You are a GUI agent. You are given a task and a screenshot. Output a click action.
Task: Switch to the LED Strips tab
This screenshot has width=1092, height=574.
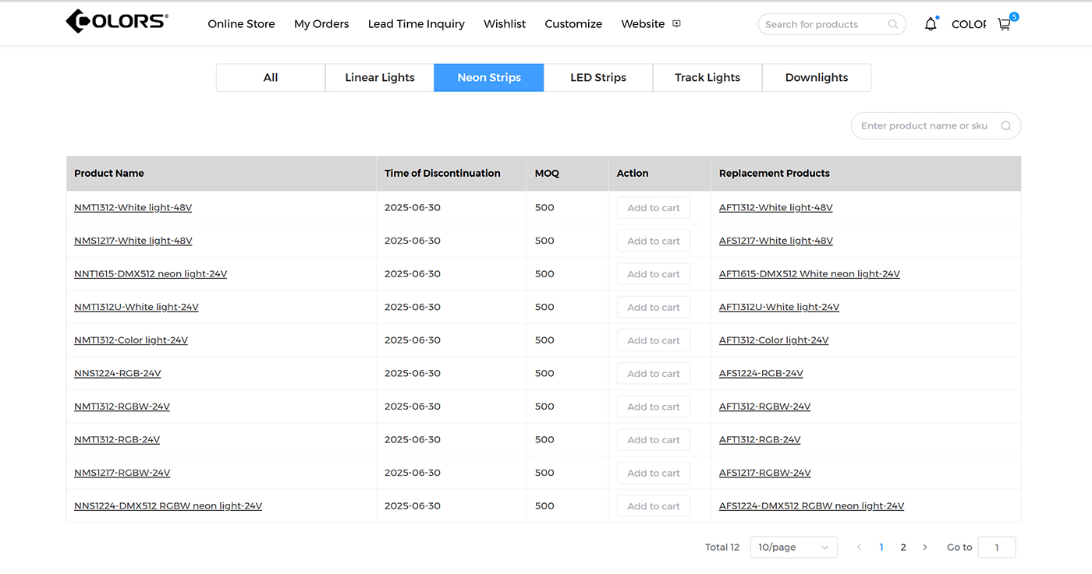(598, 78)
